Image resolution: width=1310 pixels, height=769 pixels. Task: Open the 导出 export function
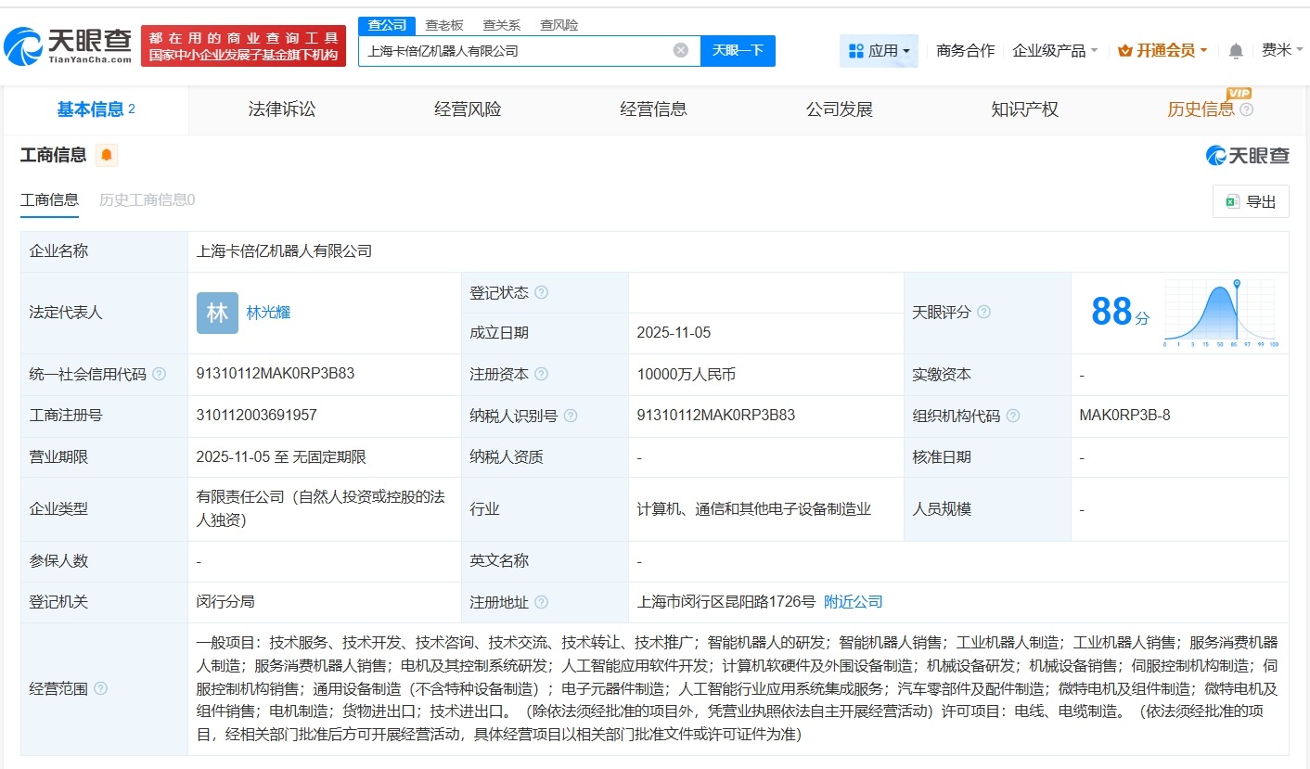point(1251,201)
